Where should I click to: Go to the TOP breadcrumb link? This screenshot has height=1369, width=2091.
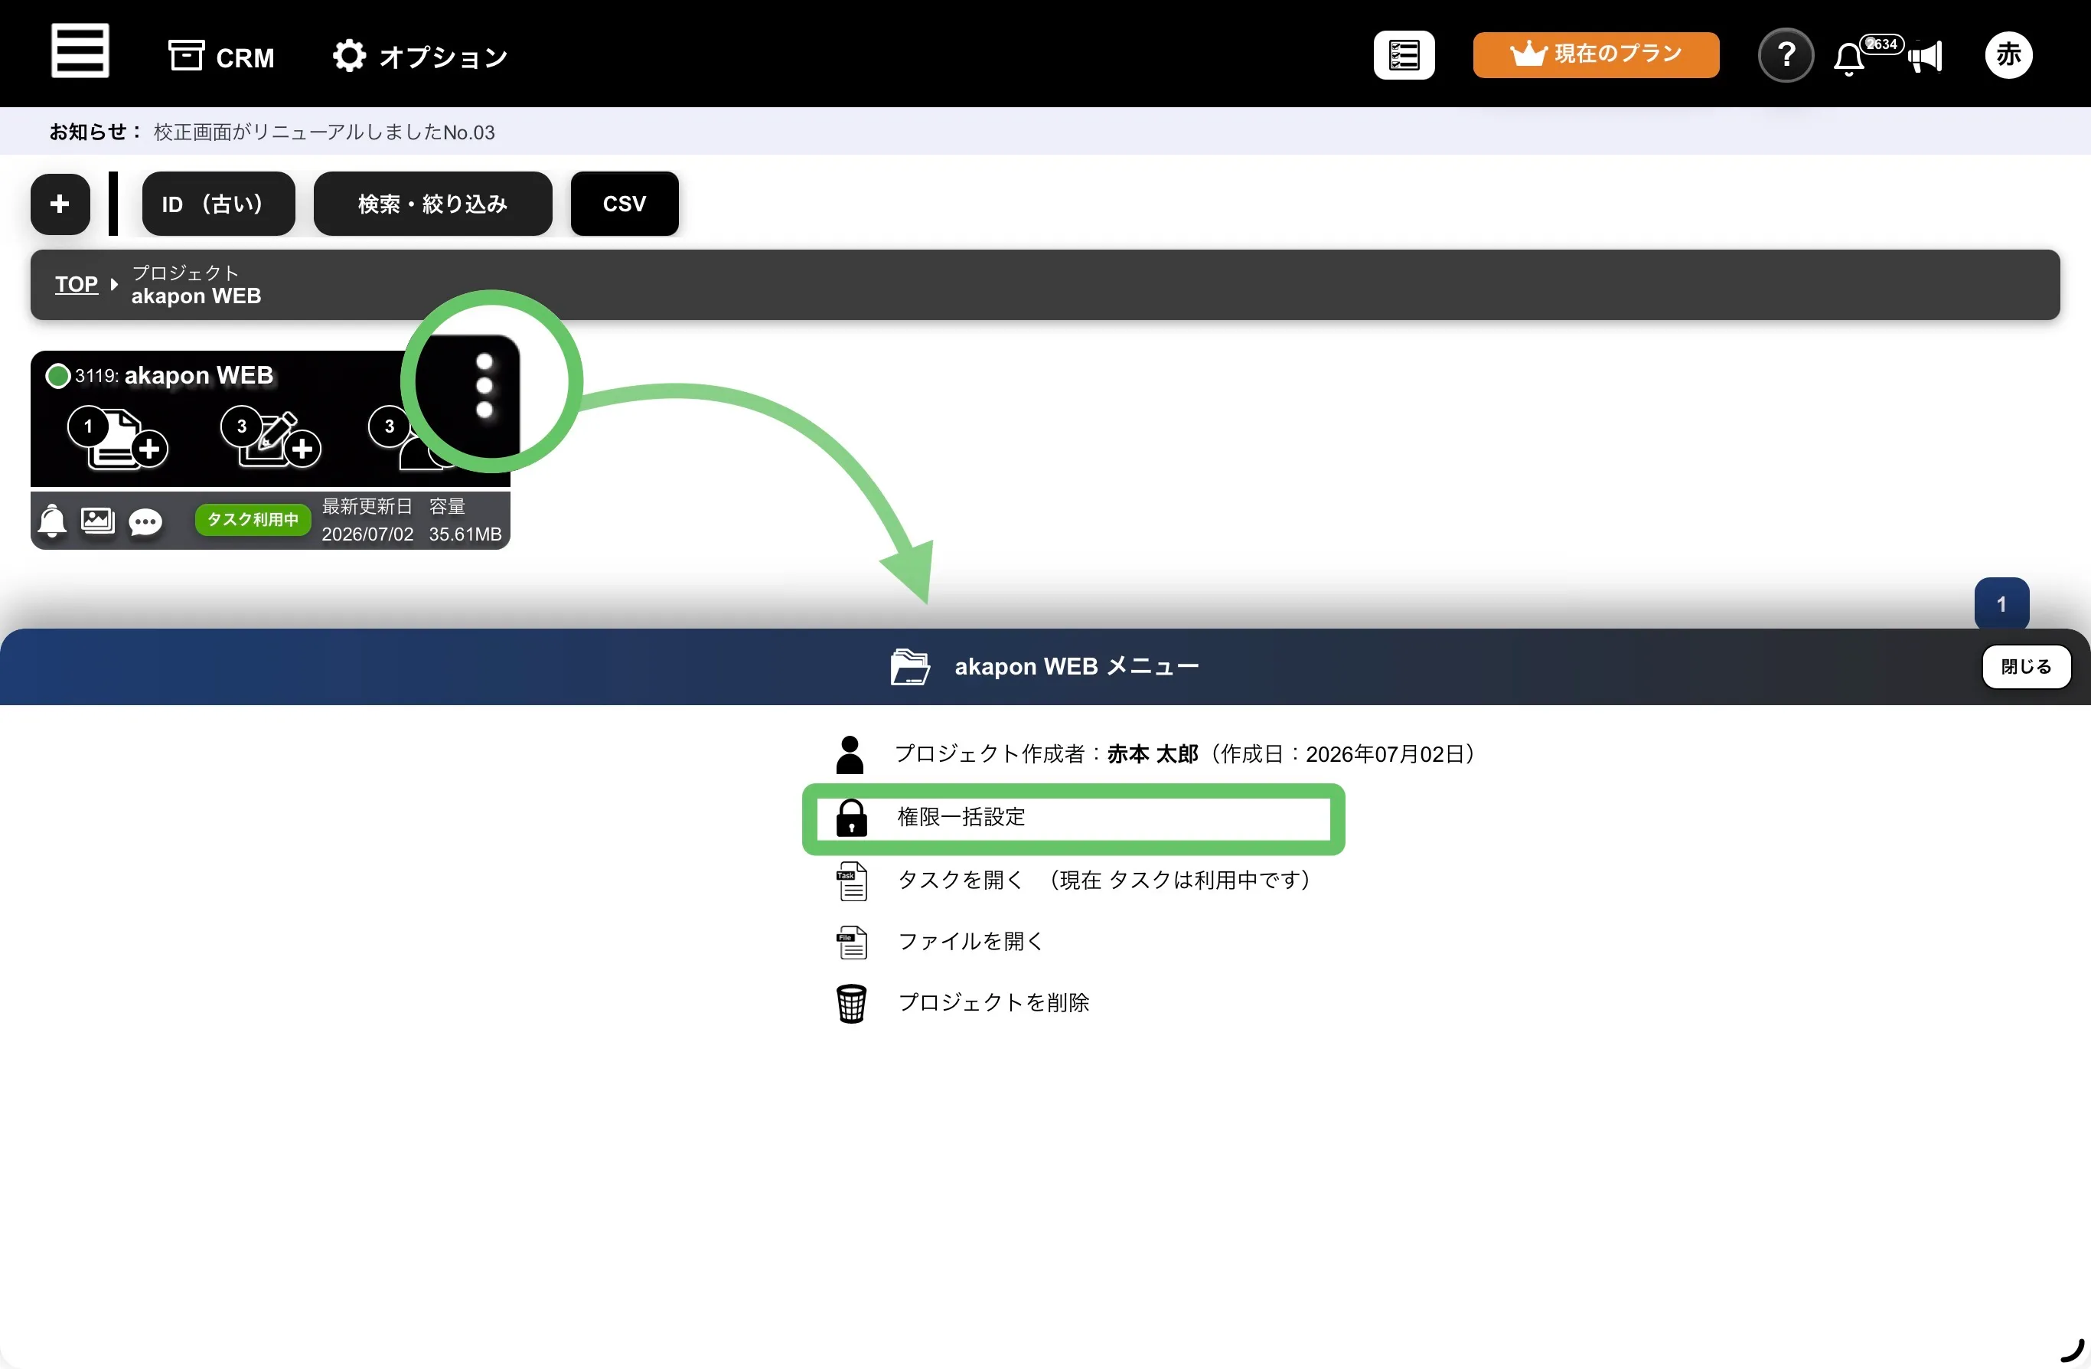[x=77, y=284]
